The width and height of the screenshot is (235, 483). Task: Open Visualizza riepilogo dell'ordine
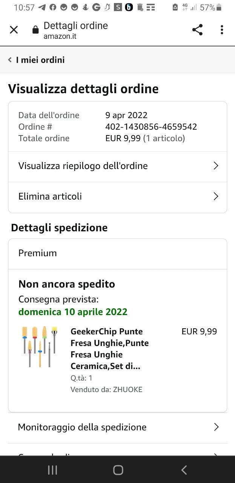[83, 166]
